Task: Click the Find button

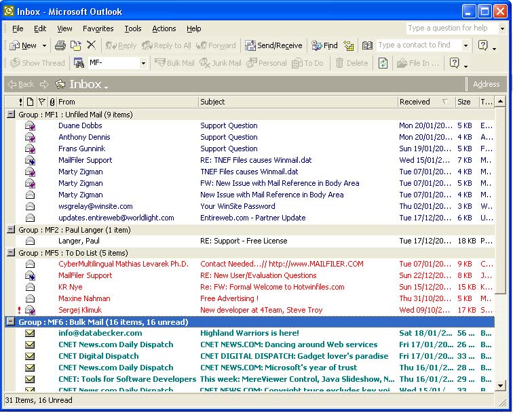Action: (x=324, y=46)
